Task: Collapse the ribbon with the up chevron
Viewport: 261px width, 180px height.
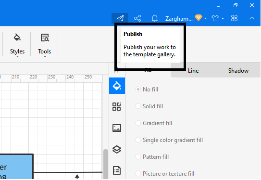Action: point(252,18)
